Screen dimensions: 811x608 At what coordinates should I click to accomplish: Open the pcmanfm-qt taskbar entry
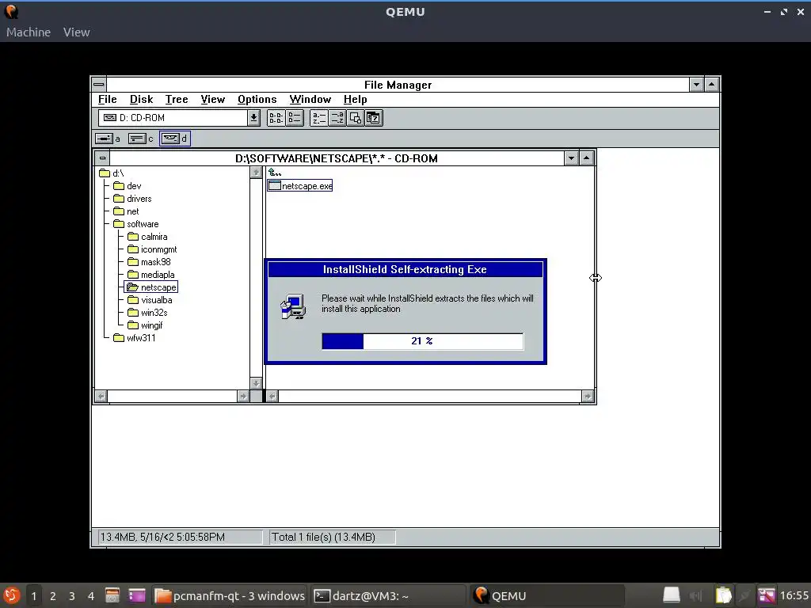click(x=230, y=596)
